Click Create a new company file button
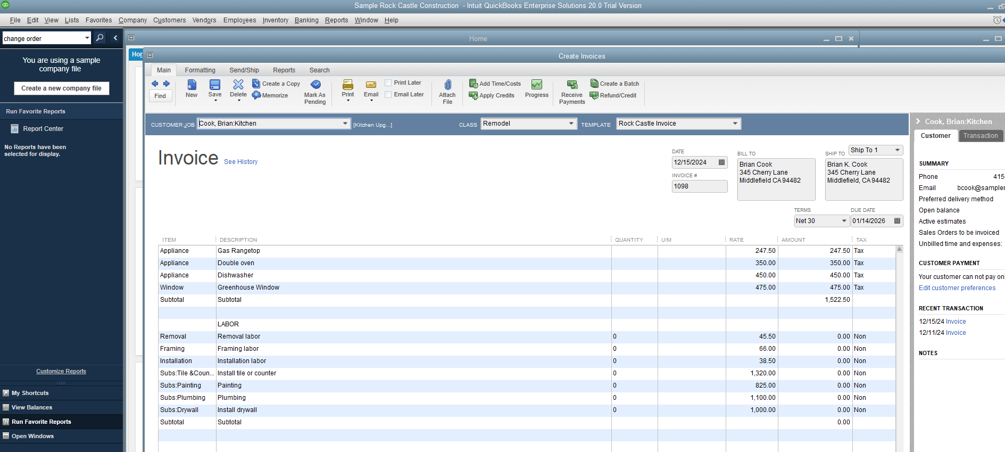1005x452 pixels. pyautogui.click(x=61, y=88)
